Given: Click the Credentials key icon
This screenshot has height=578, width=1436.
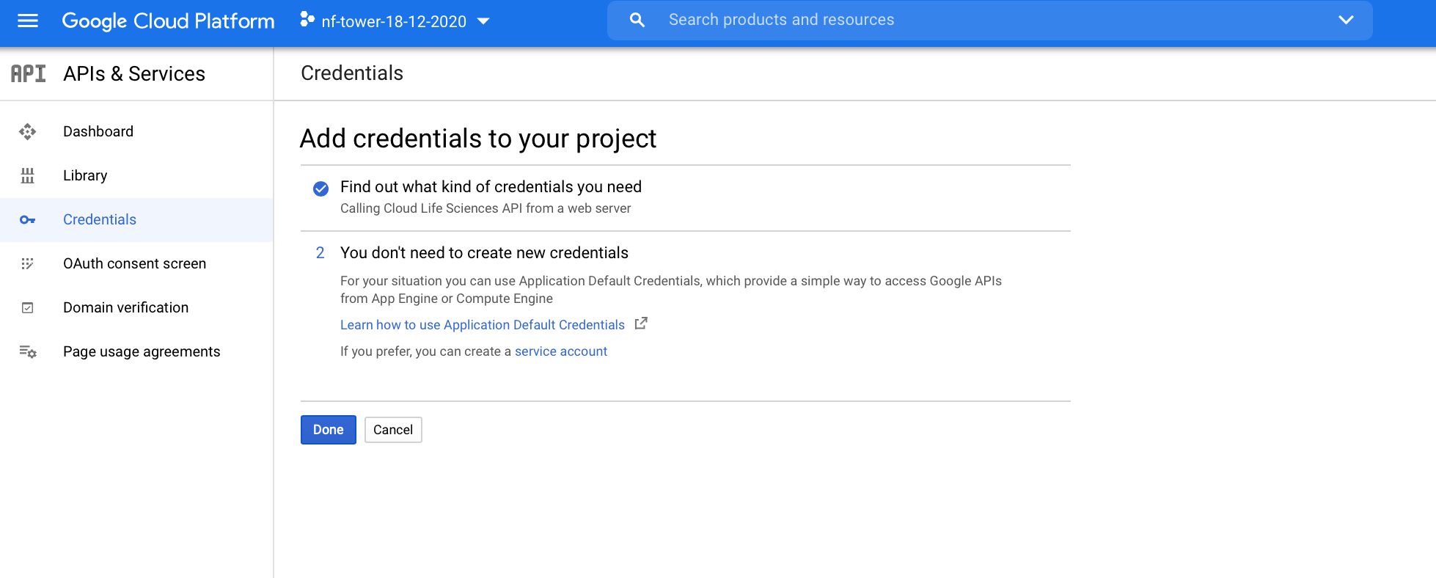Looking at the screenshot, I should coord(28,220).
